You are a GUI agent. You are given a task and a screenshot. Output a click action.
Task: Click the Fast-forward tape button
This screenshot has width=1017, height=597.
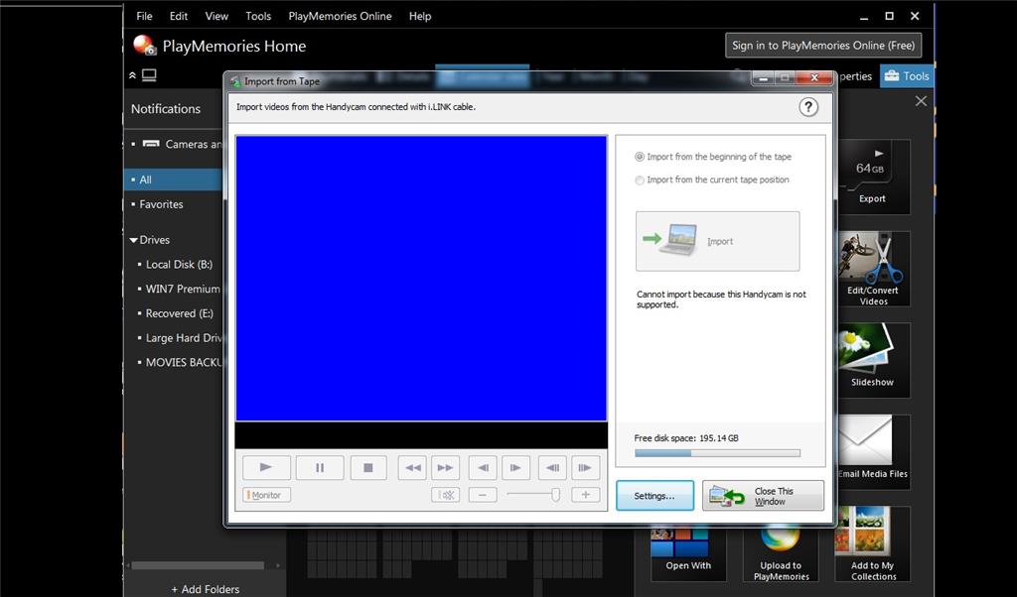point(445,467)
